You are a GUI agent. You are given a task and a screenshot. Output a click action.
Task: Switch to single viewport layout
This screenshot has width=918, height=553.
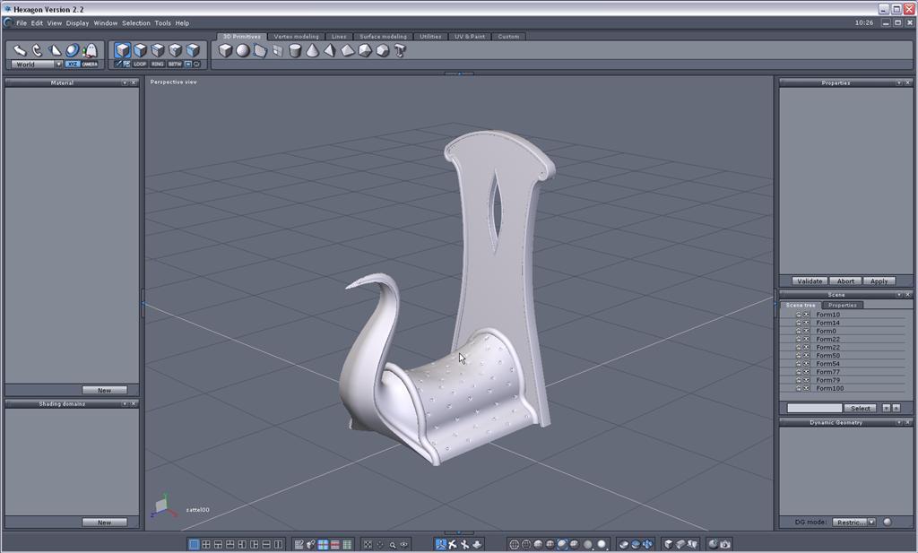pos(194,544)
